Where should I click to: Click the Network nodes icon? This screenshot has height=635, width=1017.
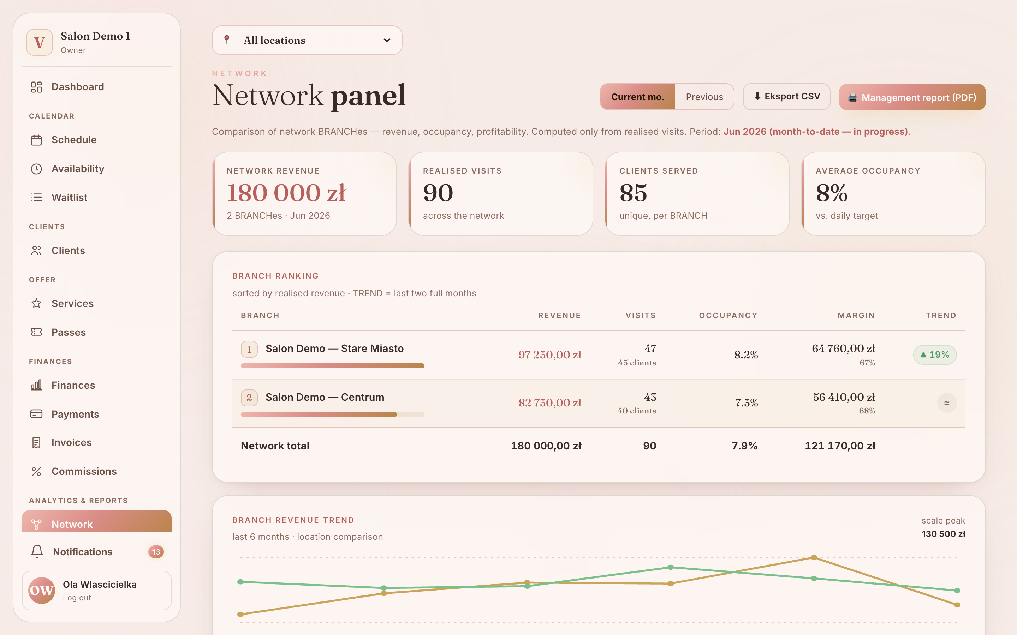pyautogui.click(x=37, y=524)
